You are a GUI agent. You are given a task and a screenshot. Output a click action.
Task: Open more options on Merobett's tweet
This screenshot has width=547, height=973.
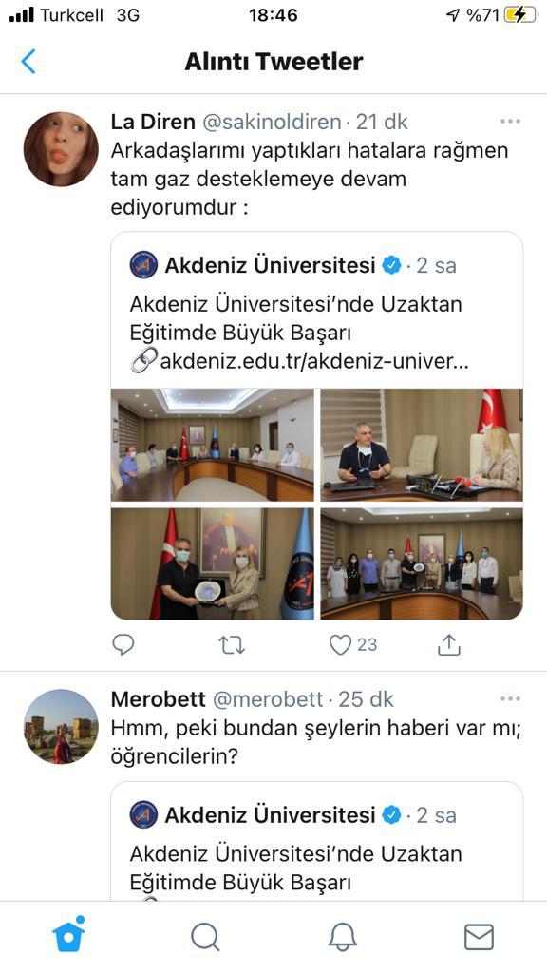[510, 699]
